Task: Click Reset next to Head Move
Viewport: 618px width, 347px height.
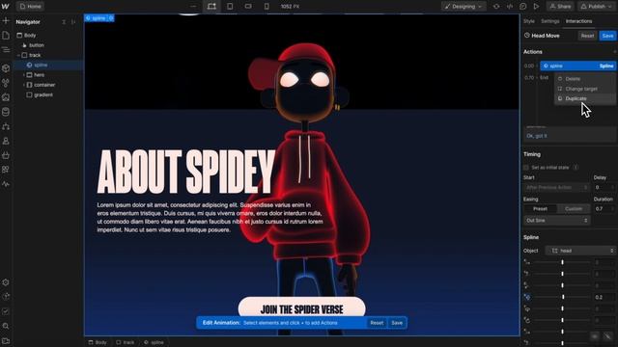Action: coord(587,36)
